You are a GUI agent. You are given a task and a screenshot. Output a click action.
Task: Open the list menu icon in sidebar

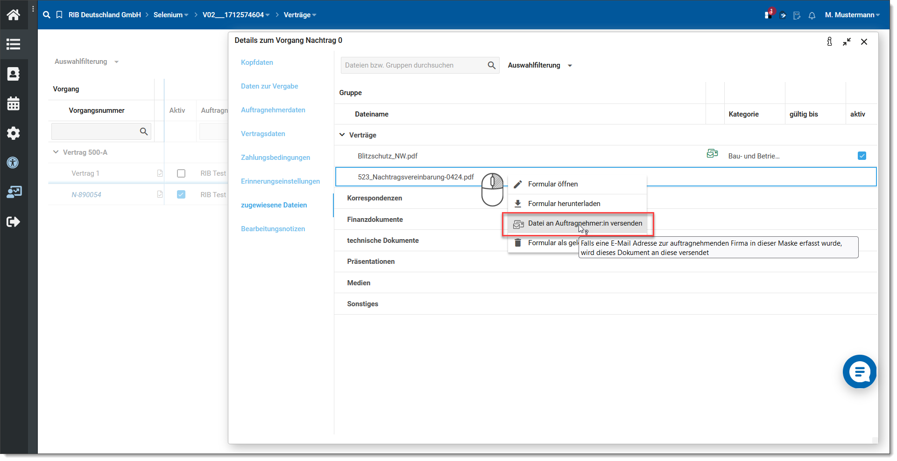coord(13,44)
